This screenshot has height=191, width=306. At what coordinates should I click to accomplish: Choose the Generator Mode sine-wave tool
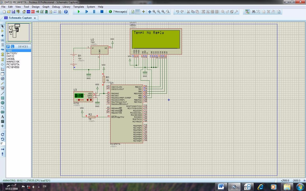pyautogui.click(x=3, y=79)
